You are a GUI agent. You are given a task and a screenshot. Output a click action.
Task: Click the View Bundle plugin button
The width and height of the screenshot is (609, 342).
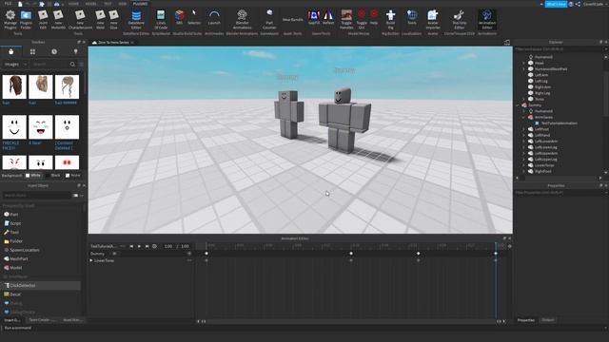point(292,19)
